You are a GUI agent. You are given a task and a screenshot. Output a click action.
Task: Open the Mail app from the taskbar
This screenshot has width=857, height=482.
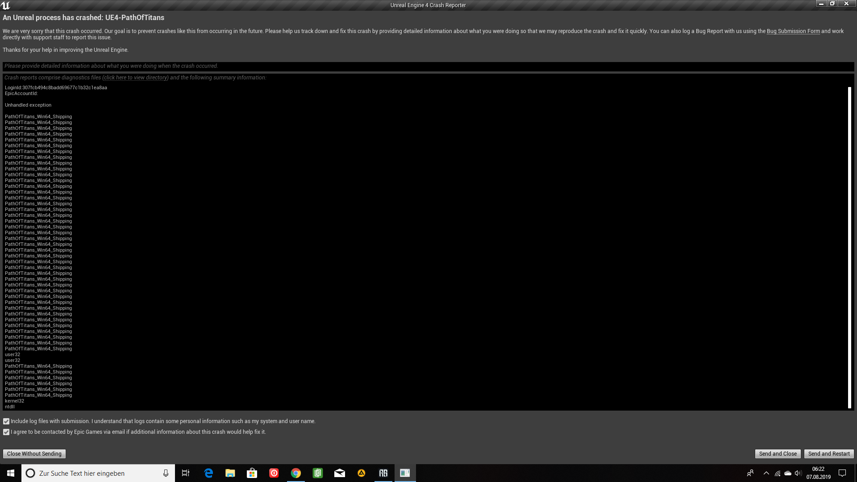339,473
